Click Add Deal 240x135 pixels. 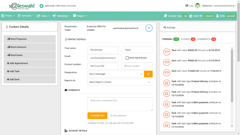pyautogui.click(x=29, y=79)
